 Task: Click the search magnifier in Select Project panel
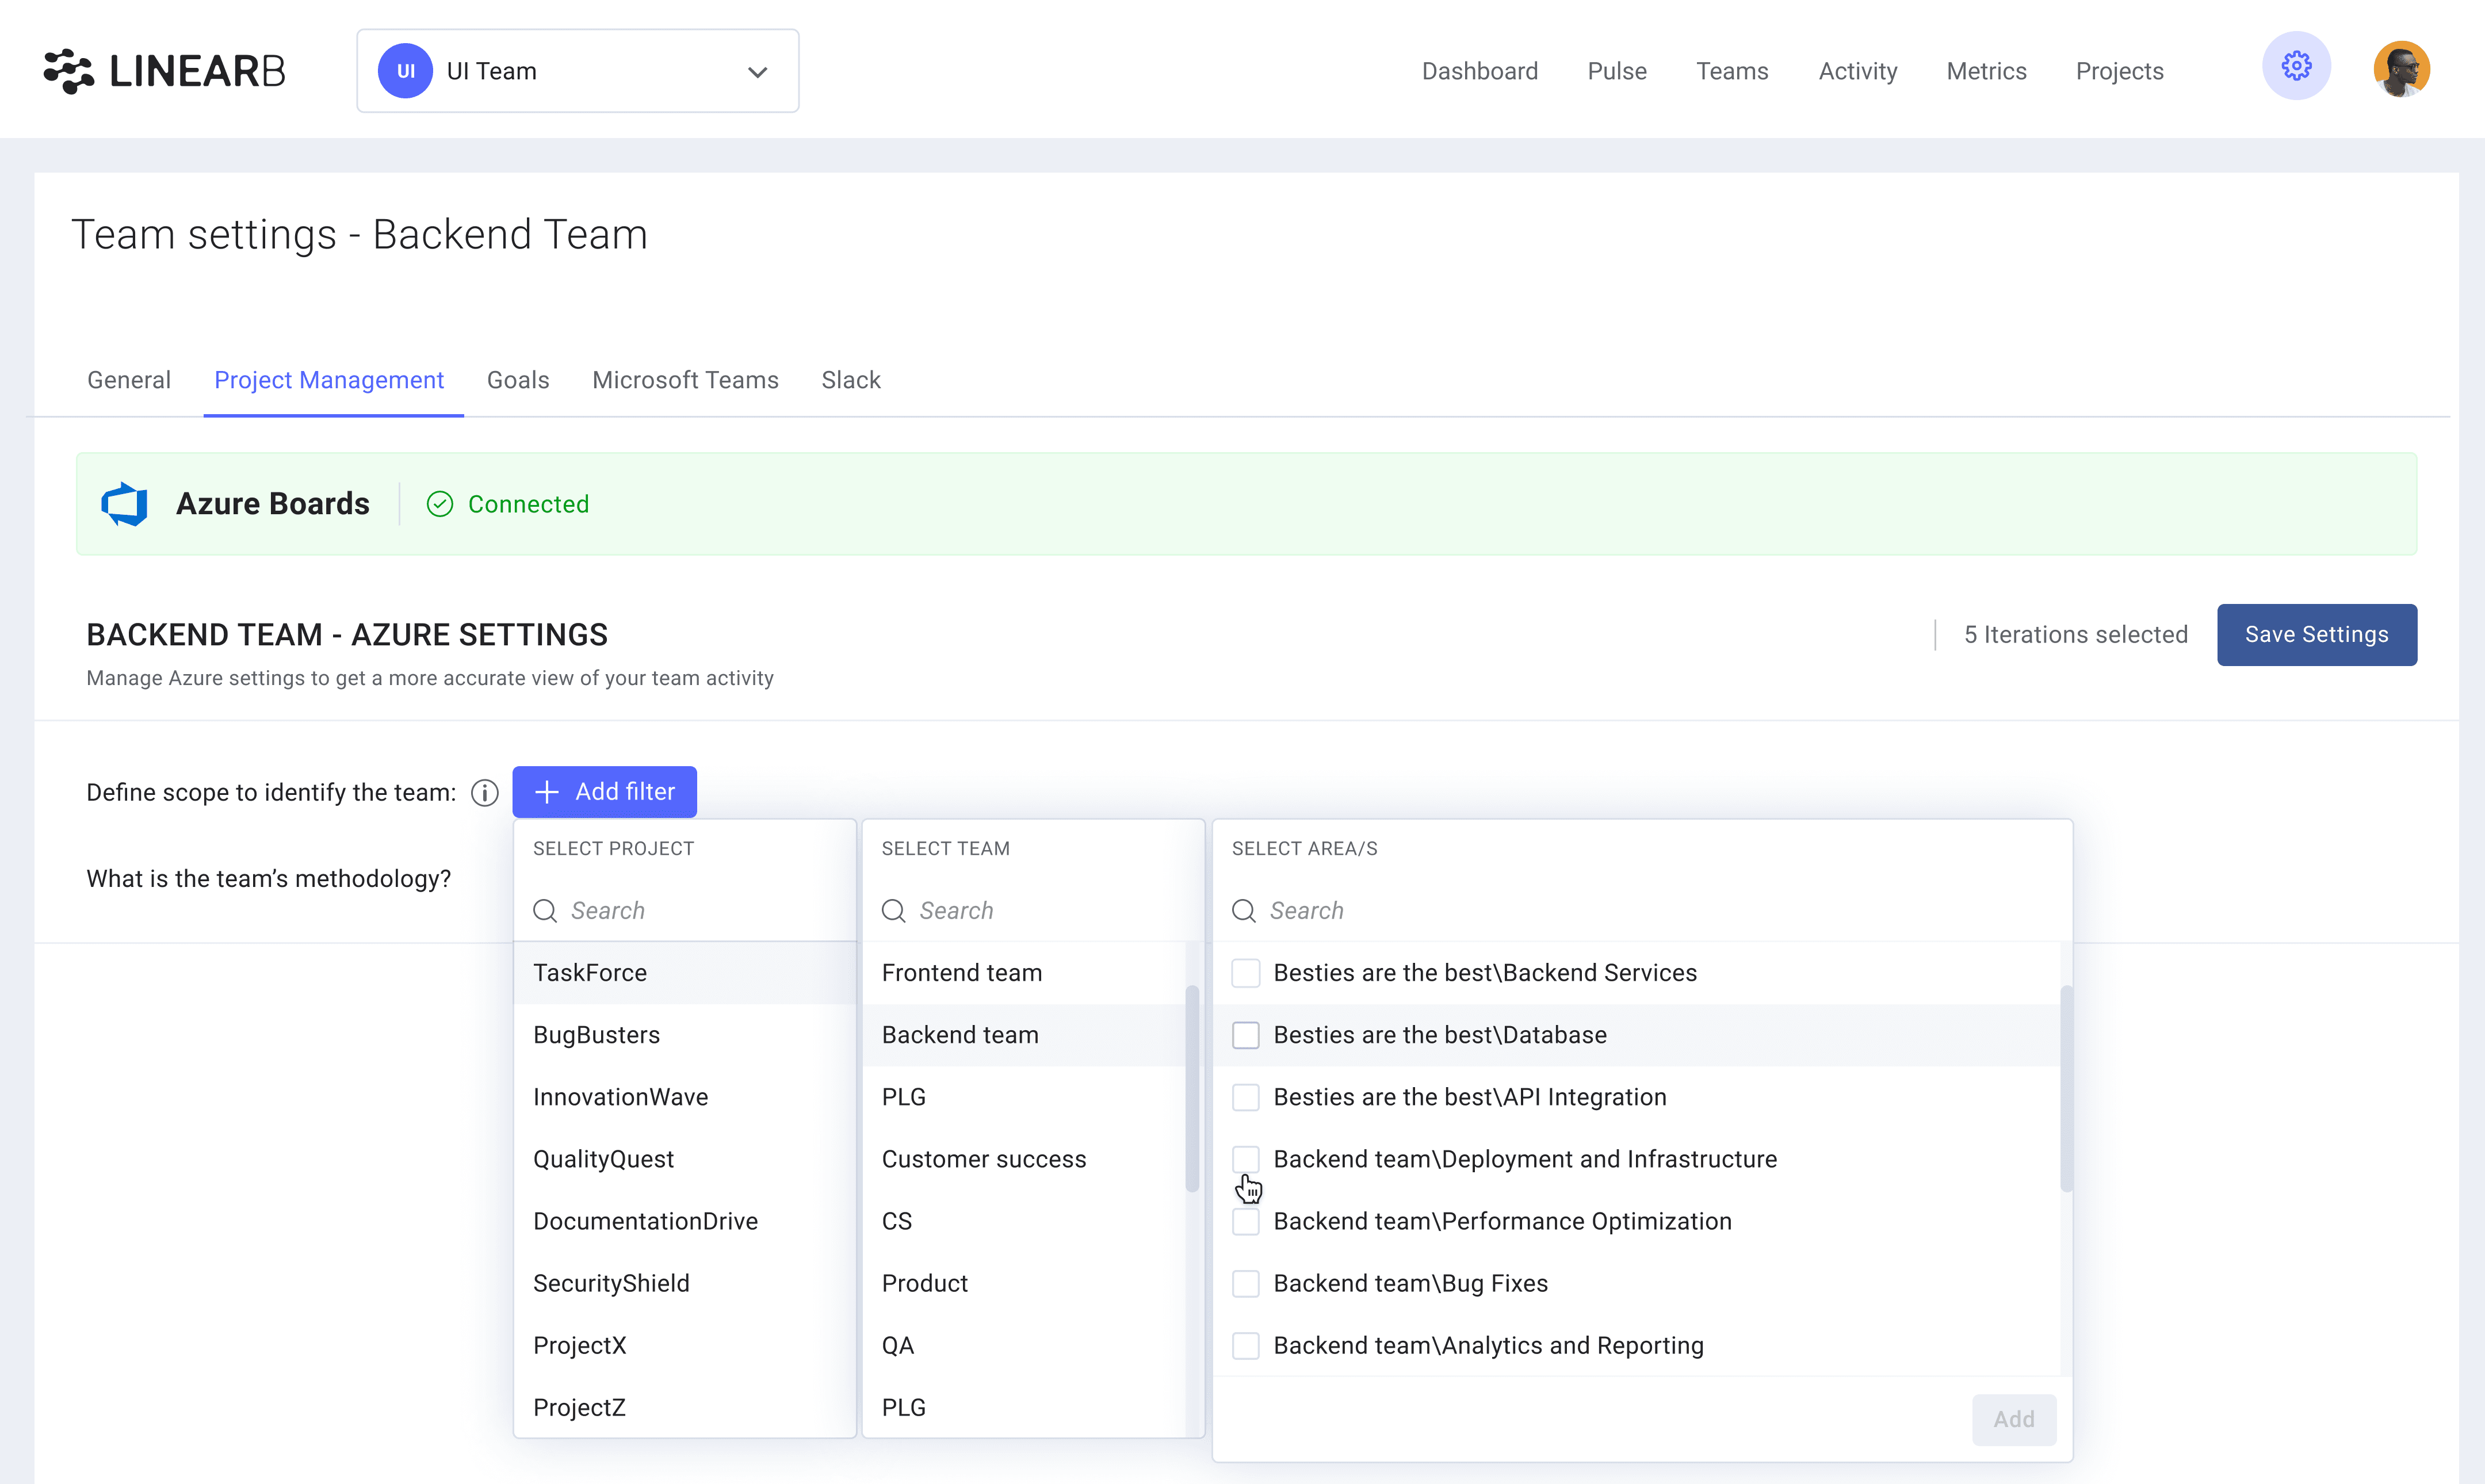545,910
